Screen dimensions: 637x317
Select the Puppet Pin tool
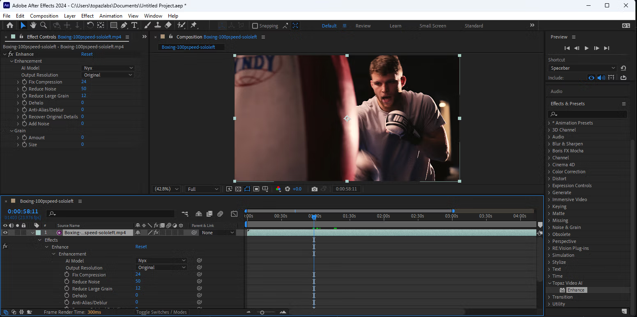click(x=194, y=25)
